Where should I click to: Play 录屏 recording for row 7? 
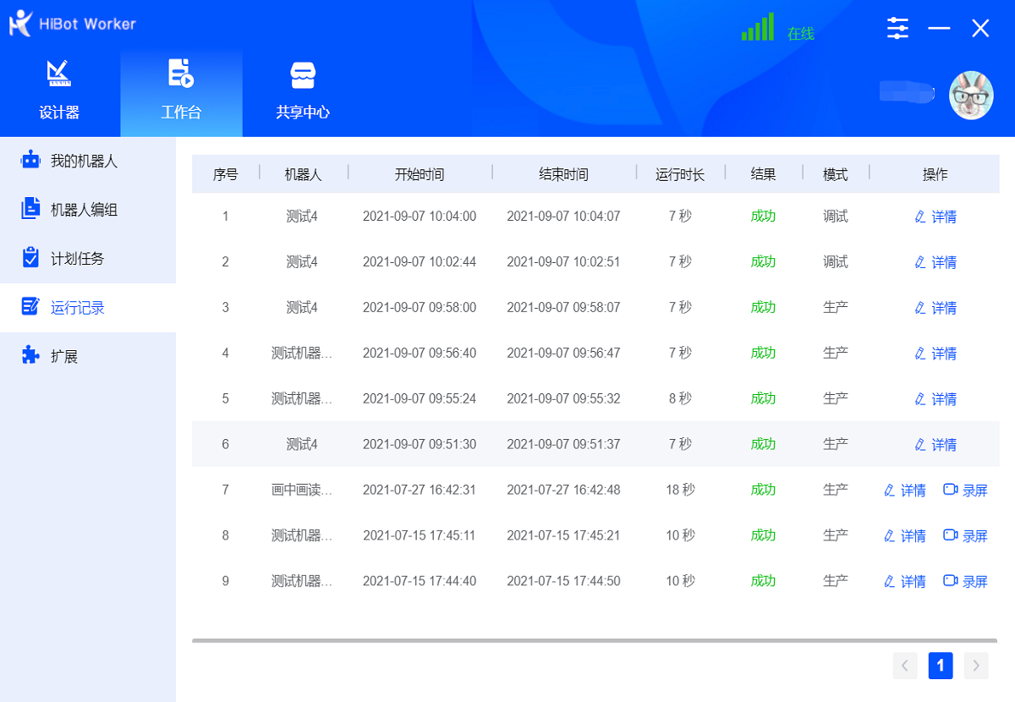(966, 491)
